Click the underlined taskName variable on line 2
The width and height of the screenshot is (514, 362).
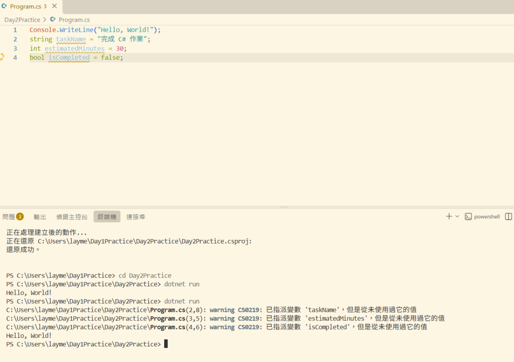click(71, 39)
